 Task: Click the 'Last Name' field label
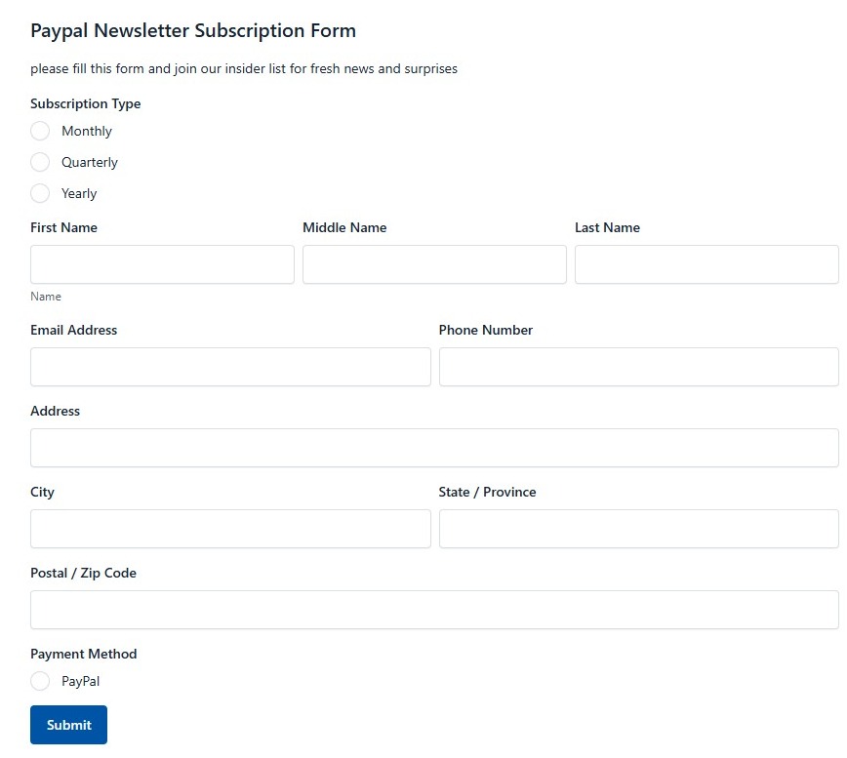[607, 227]
